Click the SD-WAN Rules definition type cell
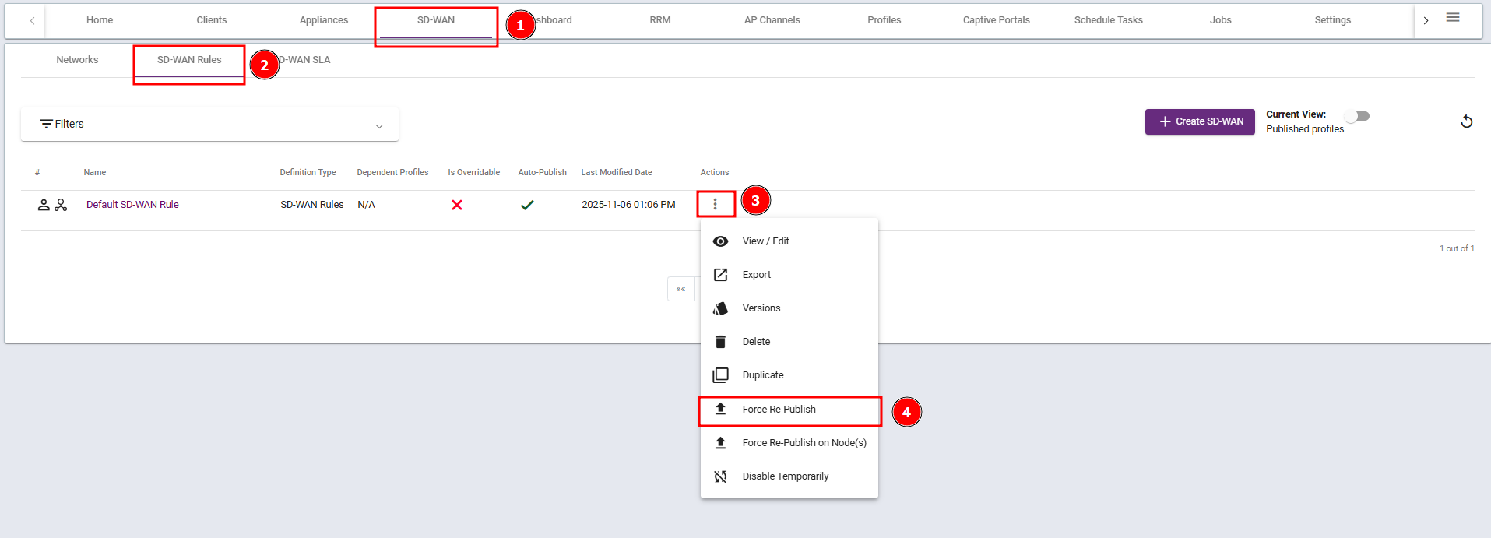 (x=312, y=205)
